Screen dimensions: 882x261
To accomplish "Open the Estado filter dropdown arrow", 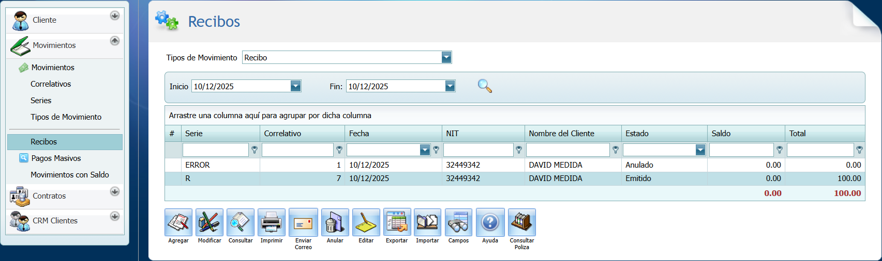I will coord(700,150).
